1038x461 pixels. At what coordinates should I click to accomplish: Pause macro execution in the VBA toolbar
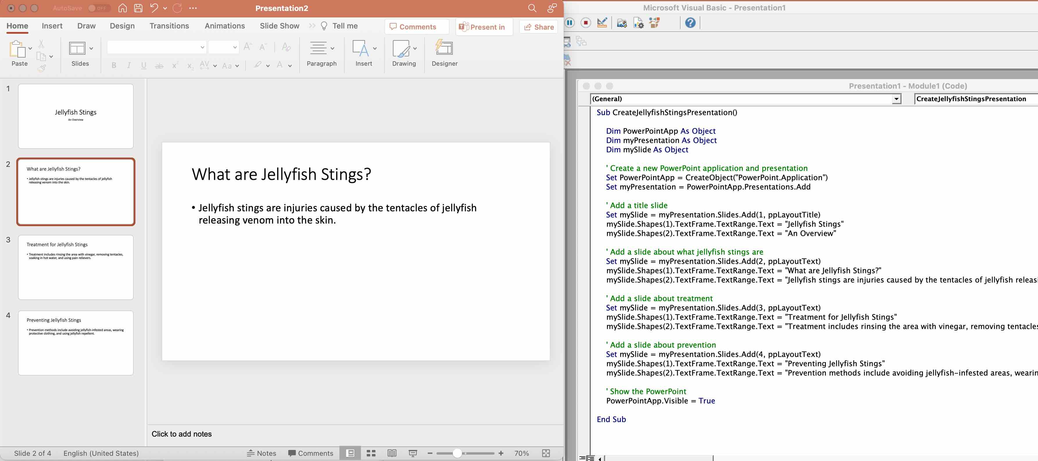click(569, 23)
